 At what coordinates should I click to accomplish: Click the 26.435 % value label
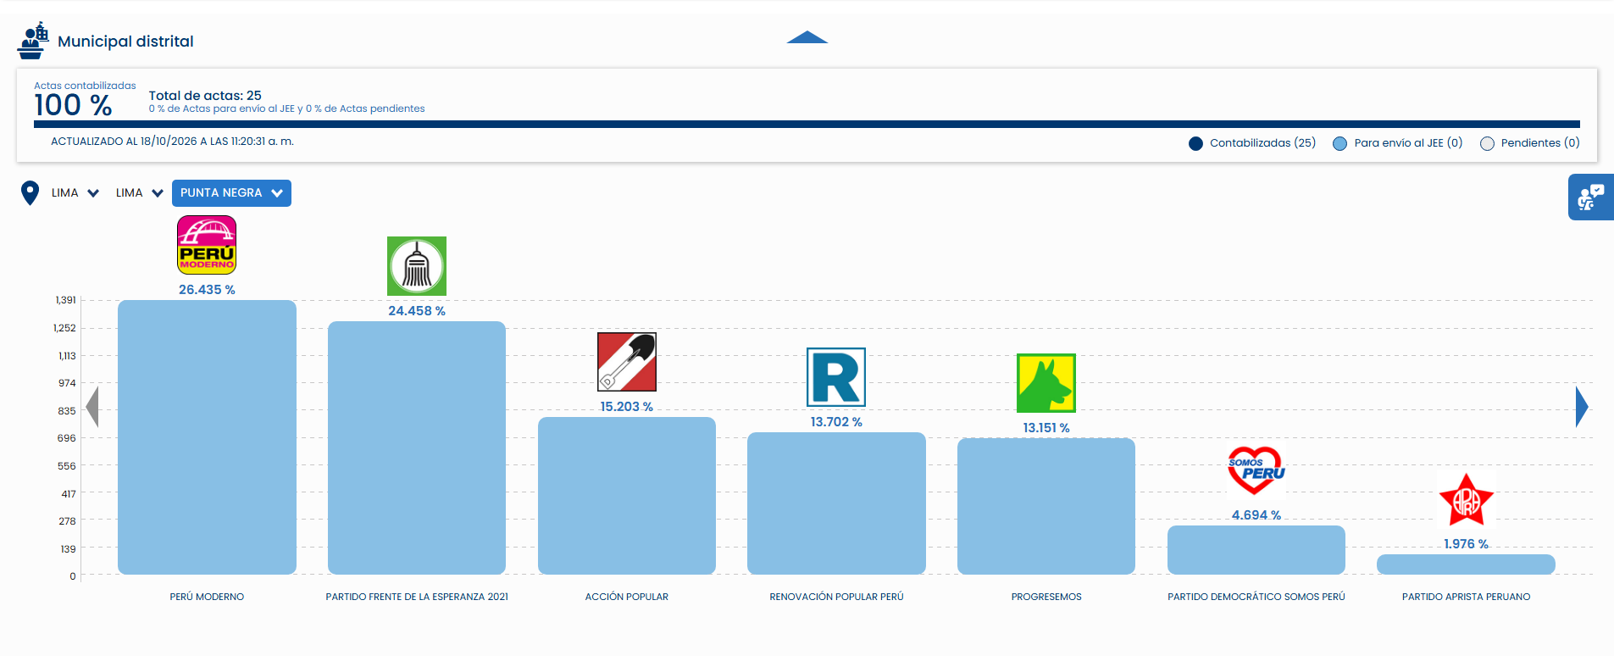(x=207, y=290)
